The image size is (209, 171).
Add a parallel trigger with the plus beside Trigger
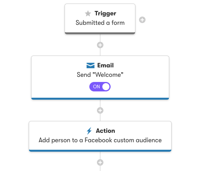142,20
